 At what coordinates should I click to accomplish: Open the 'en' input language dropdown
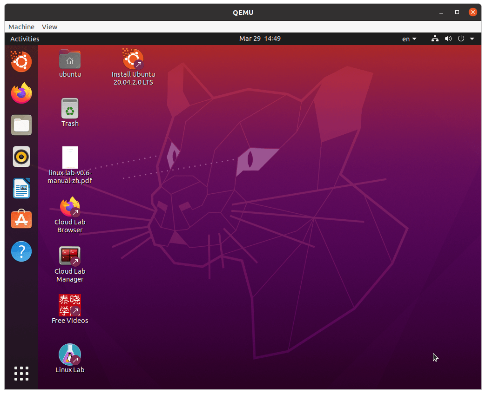pyautogui.click(x=409, y=39)
